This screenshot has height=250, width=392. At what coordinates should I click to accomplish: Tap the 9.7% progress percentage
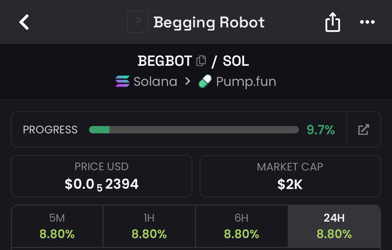[x=321, y=130]
